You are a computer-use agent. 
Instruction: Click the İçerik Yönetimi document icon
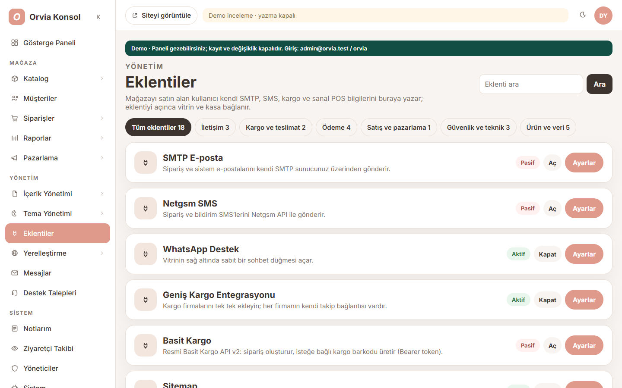pyautogui.click(x=15, y=194)
